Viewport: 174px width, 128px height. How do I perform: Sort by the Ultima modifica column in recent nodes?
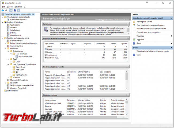(x=88, y=72)
